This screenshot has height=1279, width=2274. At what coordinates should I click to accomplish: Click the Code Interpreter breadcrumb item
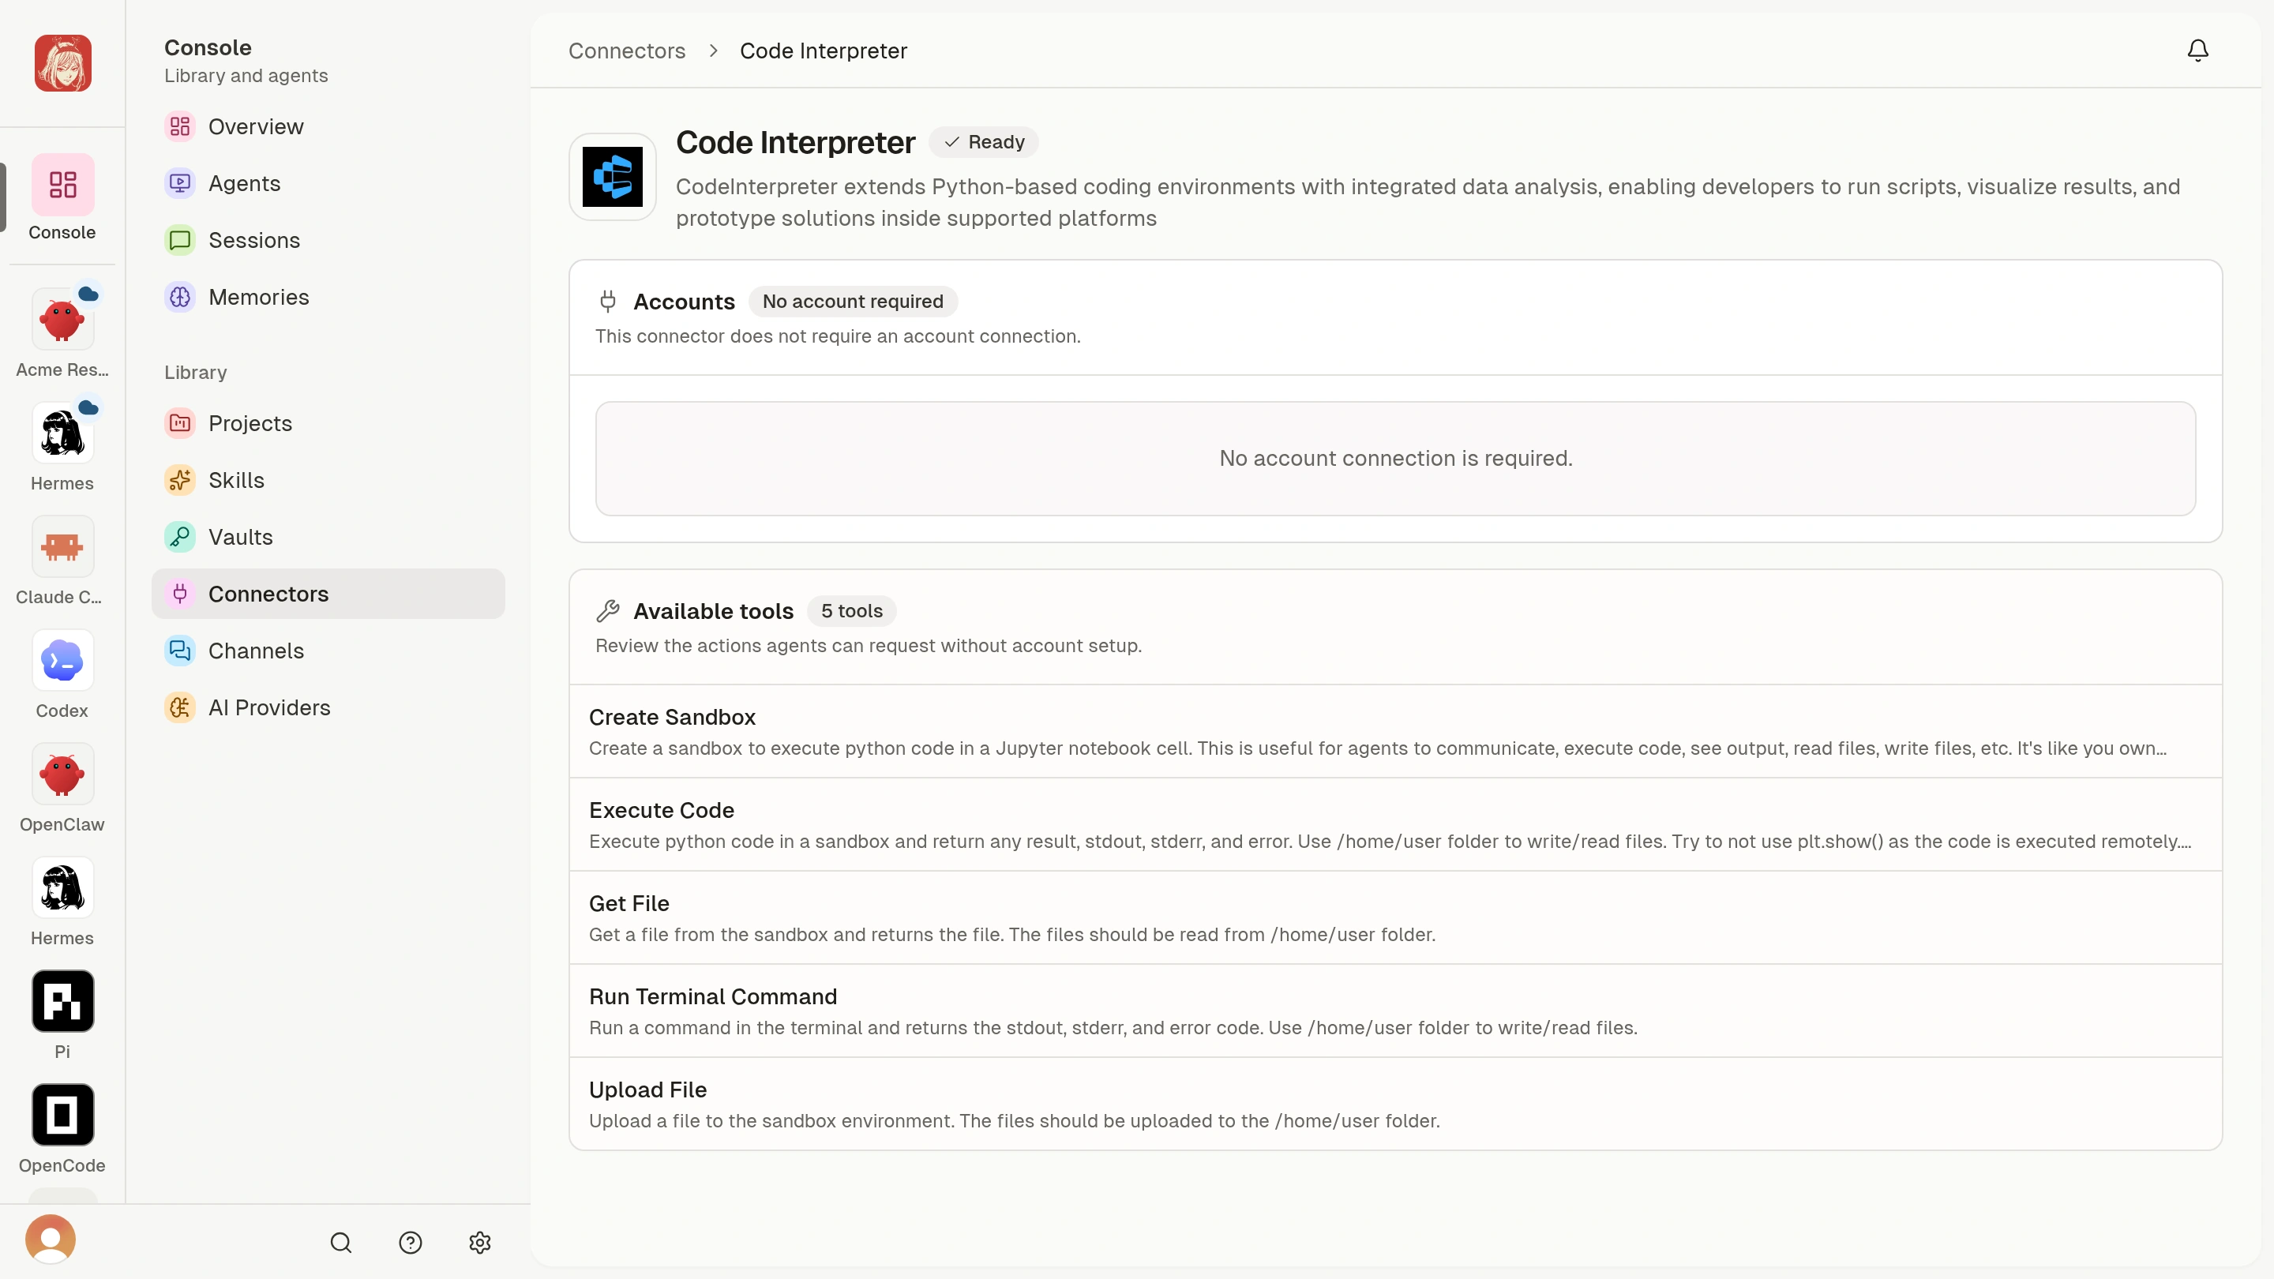[823, 51]
